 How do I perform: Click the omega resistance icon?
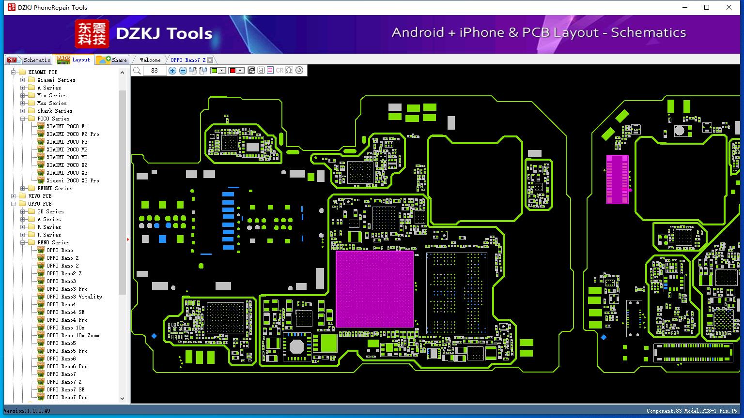(x=289, y=71)
